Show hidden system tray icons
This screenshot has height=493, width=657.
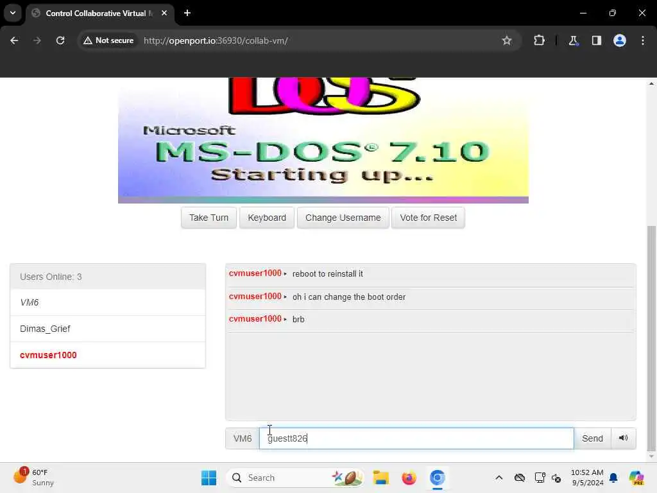coord(499,478)
